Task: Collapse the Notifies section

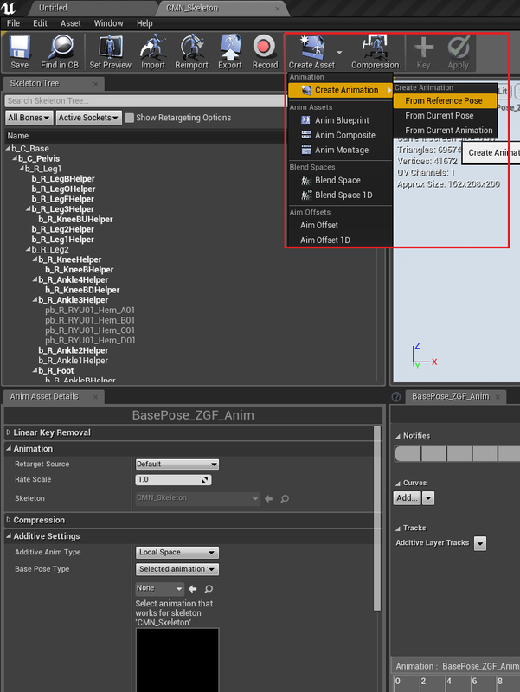Action: point(398,437)
